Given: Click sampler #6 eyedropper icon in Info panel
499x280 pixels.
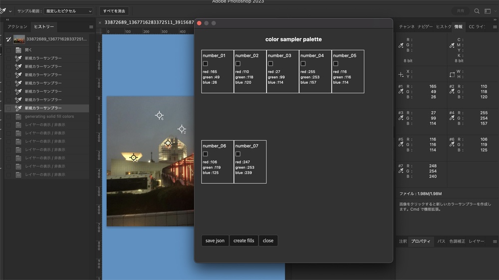Looking at the screenshot, I should click(452, 144).
